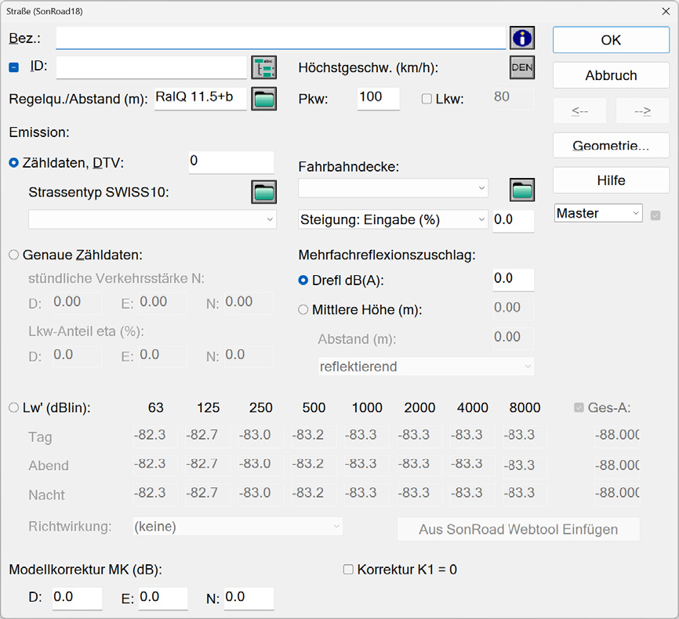Click the Nacht 250 Hz value cell
679x619 pixels.
(260, 494)
